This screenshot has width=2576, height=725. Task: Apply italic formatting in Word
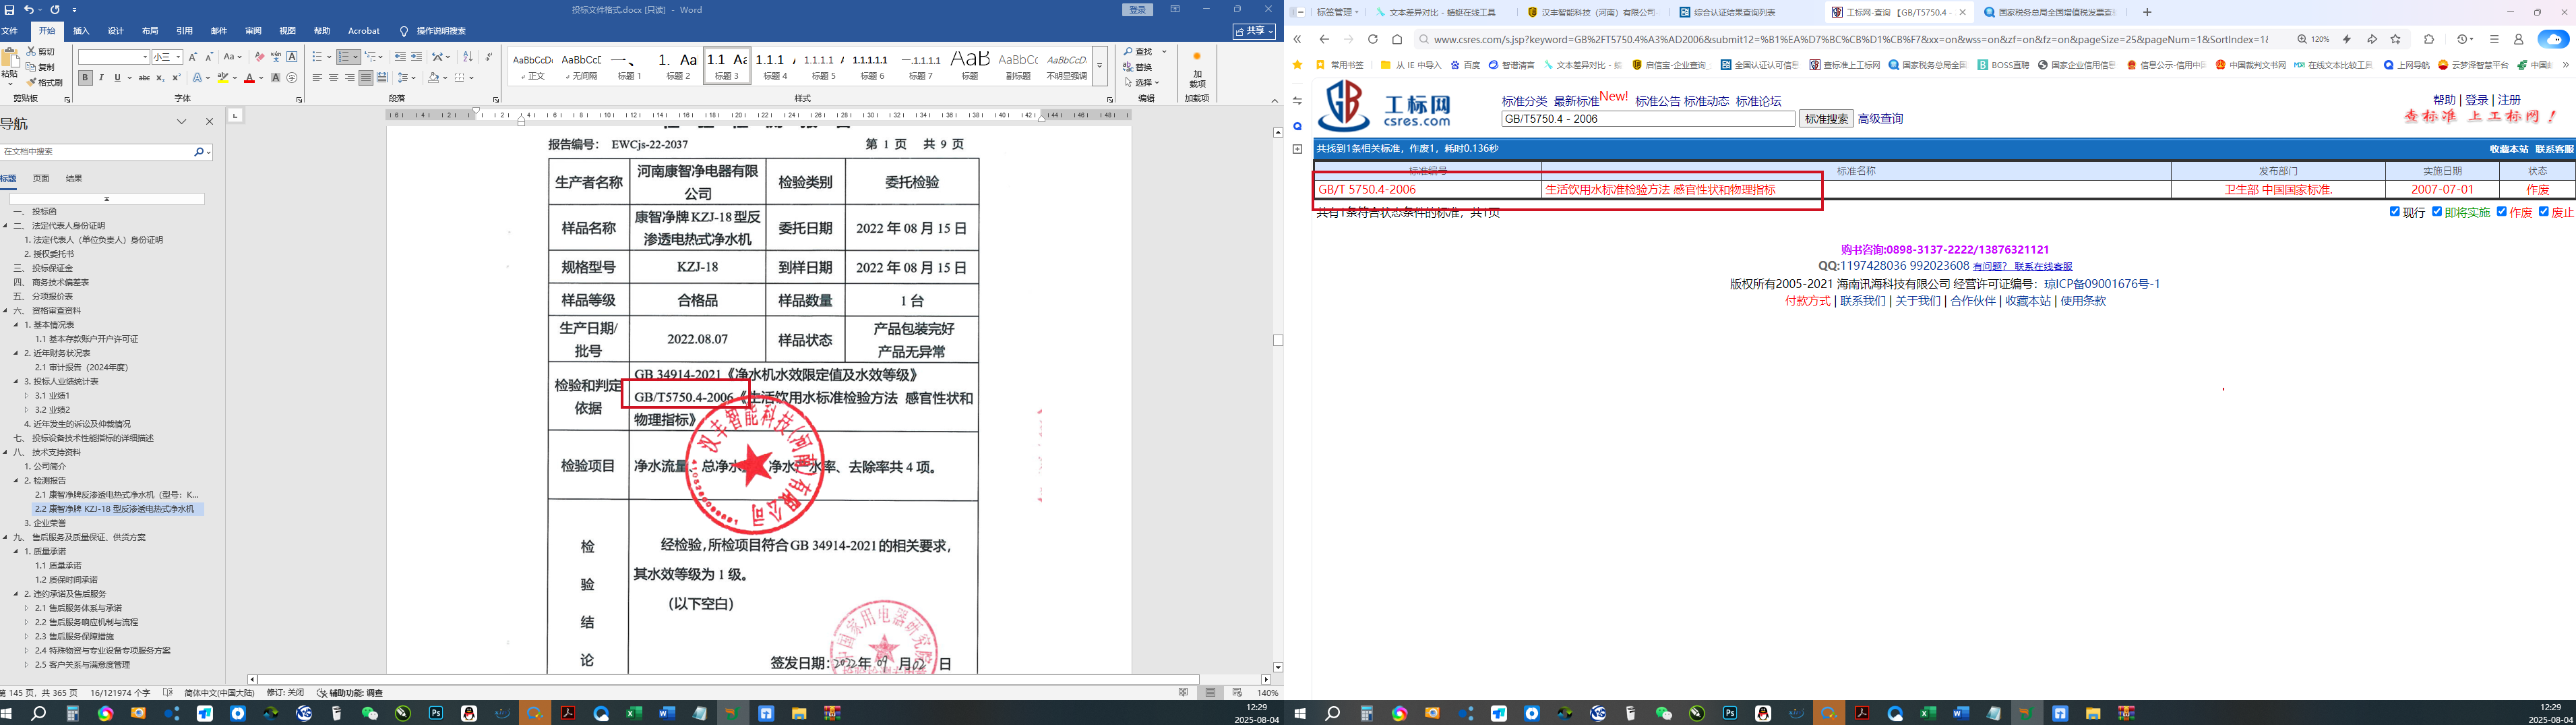click(x=101, y=78)
